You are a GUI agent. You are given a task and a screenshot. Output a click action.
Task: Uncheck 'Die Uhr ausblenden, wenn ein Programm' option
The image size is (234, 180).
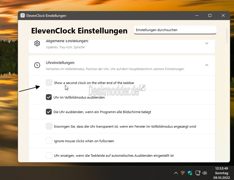49,112
